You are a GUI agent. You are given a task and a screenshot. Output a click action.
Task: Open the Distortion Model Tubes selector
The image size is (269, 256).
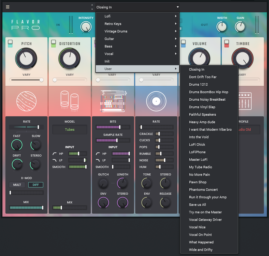(70, 130)
